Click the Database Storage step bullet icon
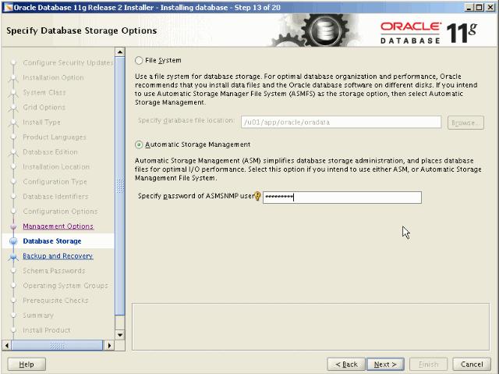Screen dimensions: 499x374 13,241
